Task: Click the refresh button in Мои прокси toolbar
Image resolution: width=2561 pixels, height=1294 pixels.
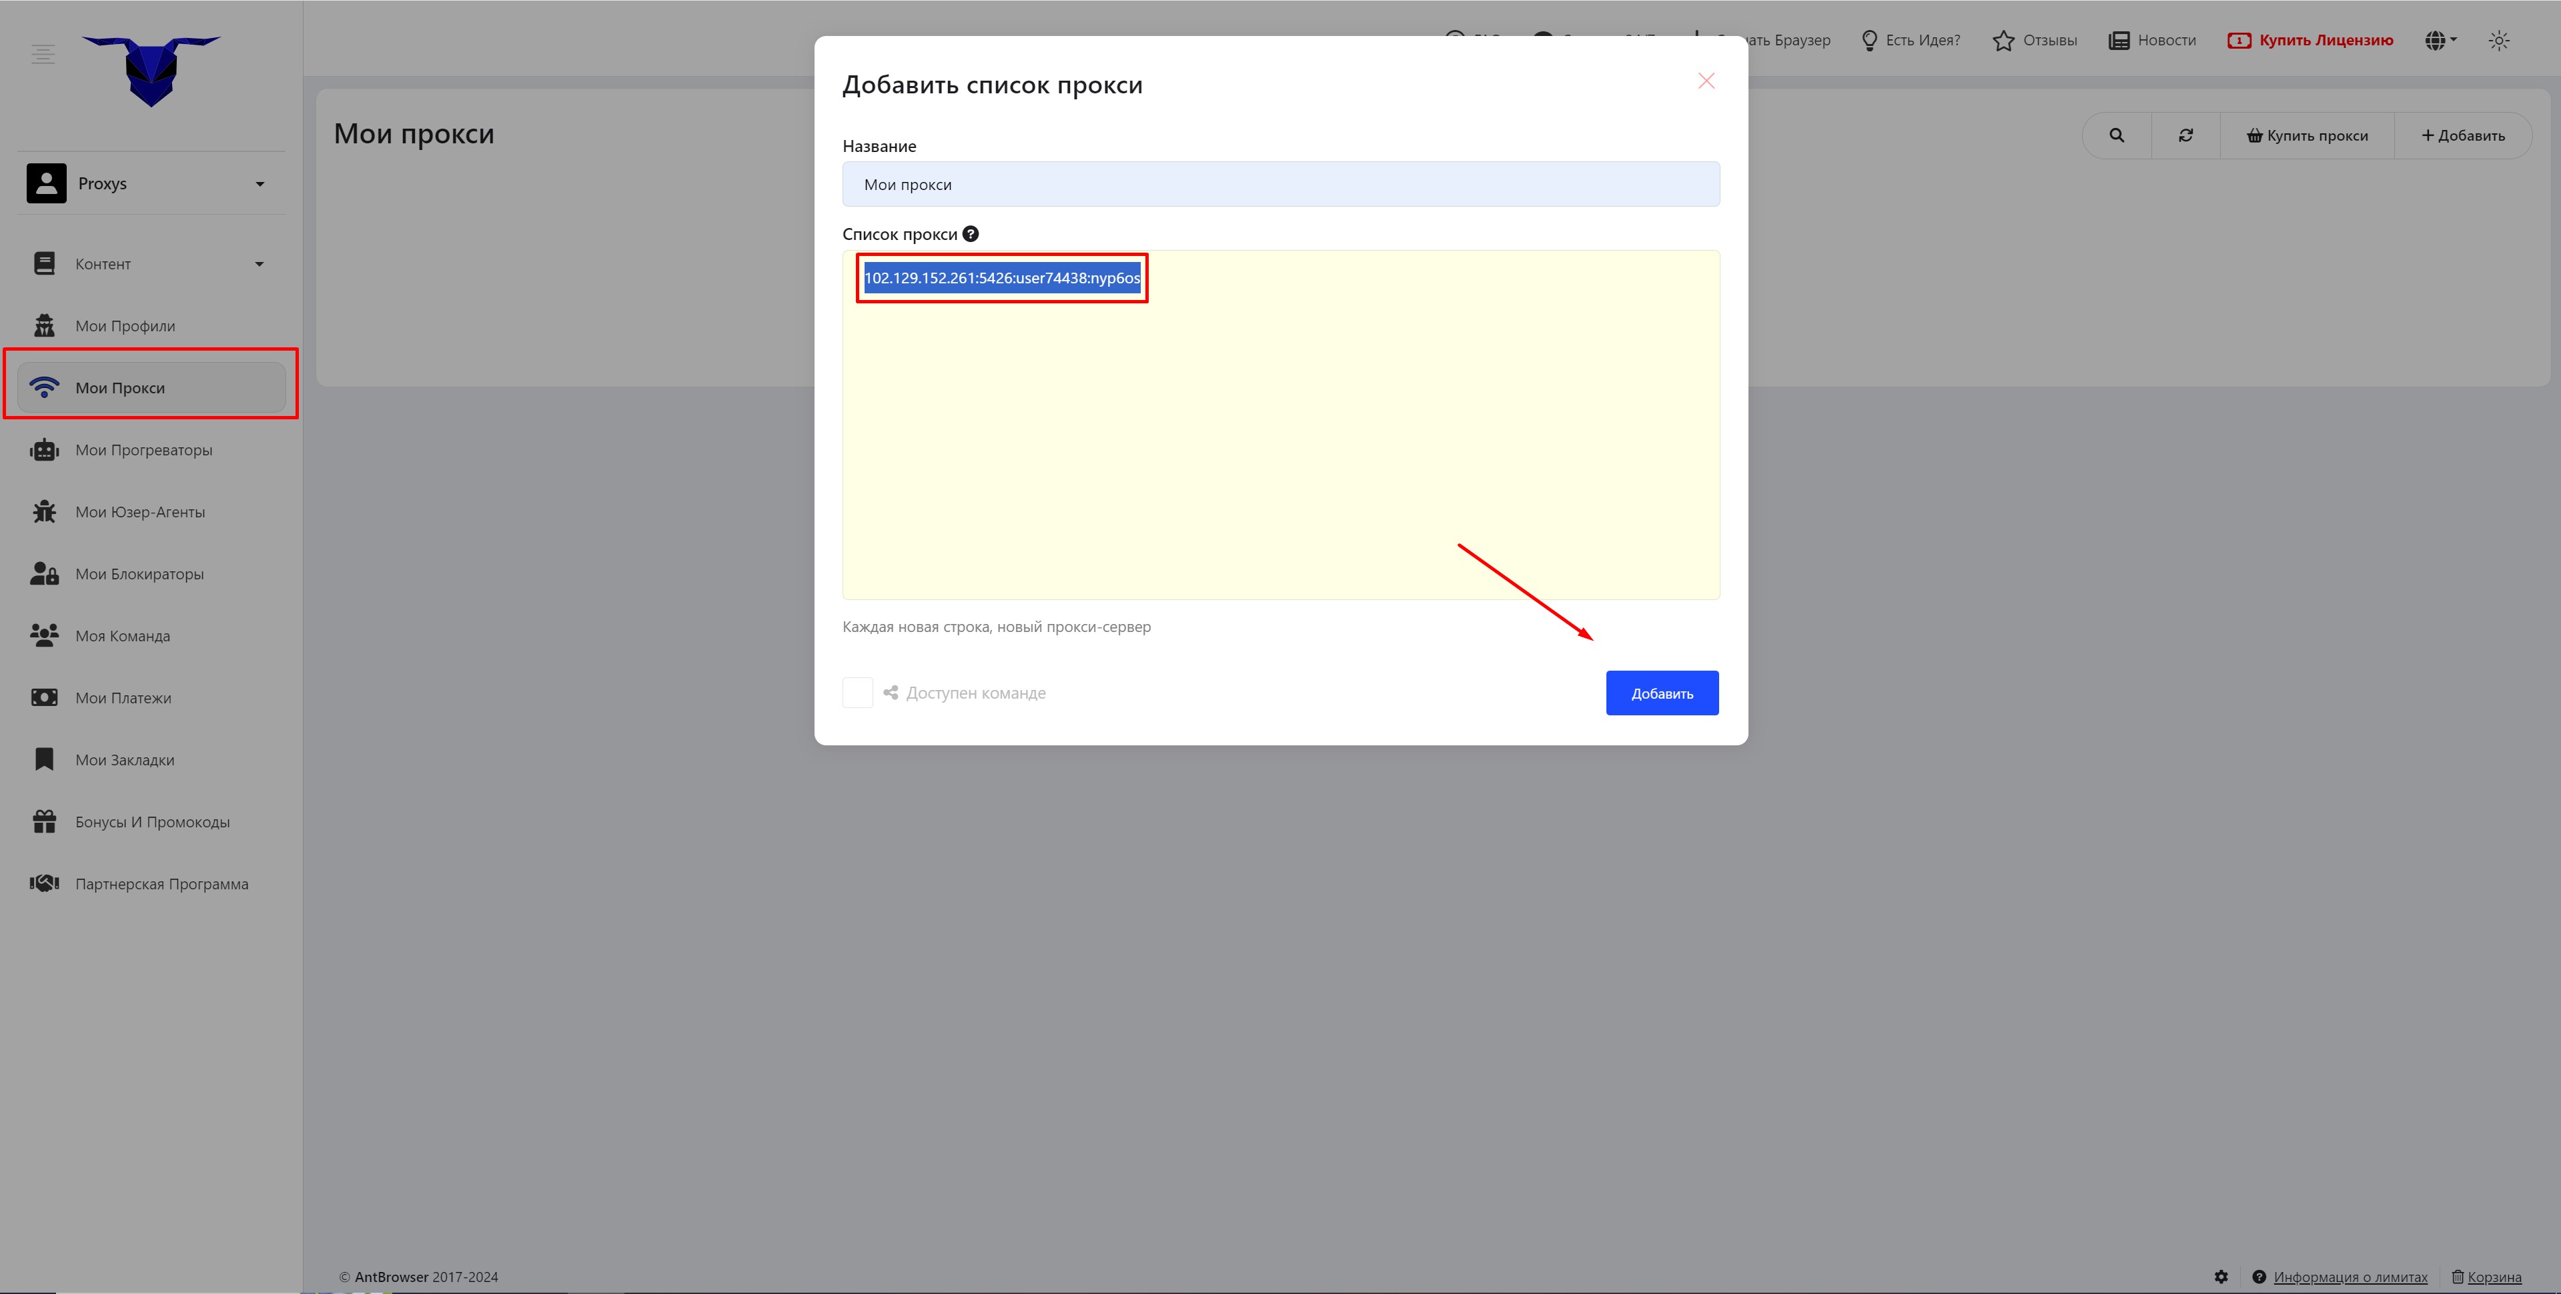Action: point(2185,135)
